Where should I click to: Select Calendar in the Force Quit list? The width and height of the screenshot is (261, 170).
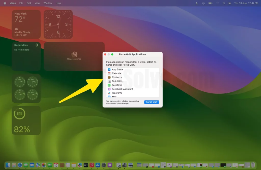tap(133, 73)
